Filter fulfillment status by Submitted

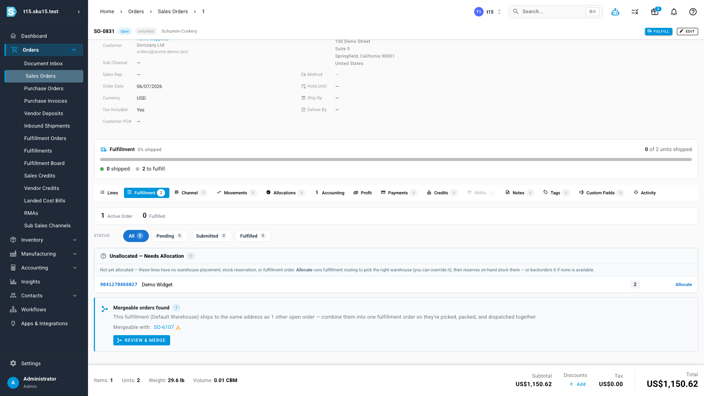(211, 236)
